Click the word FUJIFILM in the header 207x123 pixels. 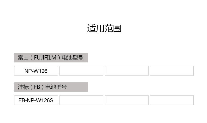click(x=45, y=58)
